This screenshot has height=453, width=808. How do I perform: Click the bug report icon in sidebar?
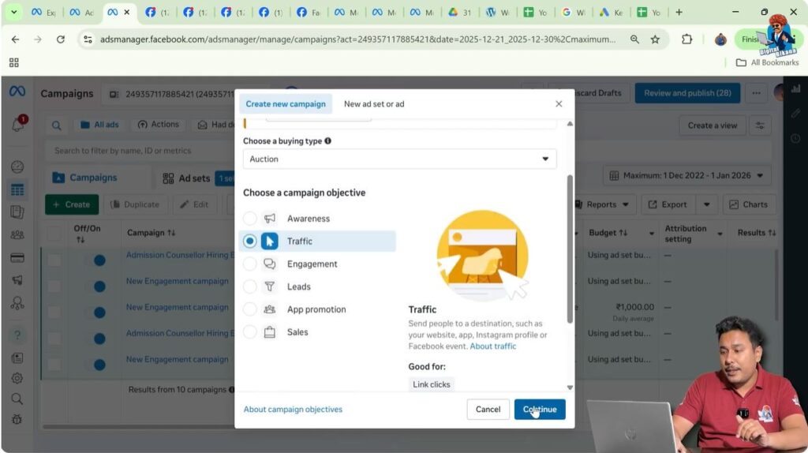point(17,420)
